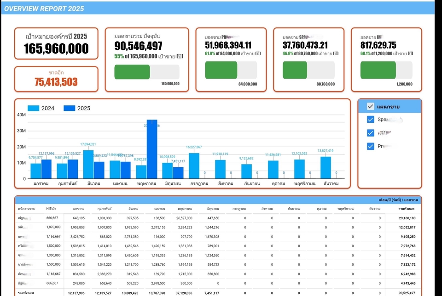The image size is (442, 296).
Task: Click the orange 75,413,503 remaining amount scorecard
Action: (x=56, y=79)
